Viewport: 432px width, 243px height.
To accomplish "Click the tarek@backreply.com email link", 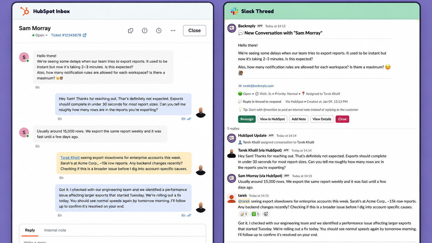I will (258, 86).
